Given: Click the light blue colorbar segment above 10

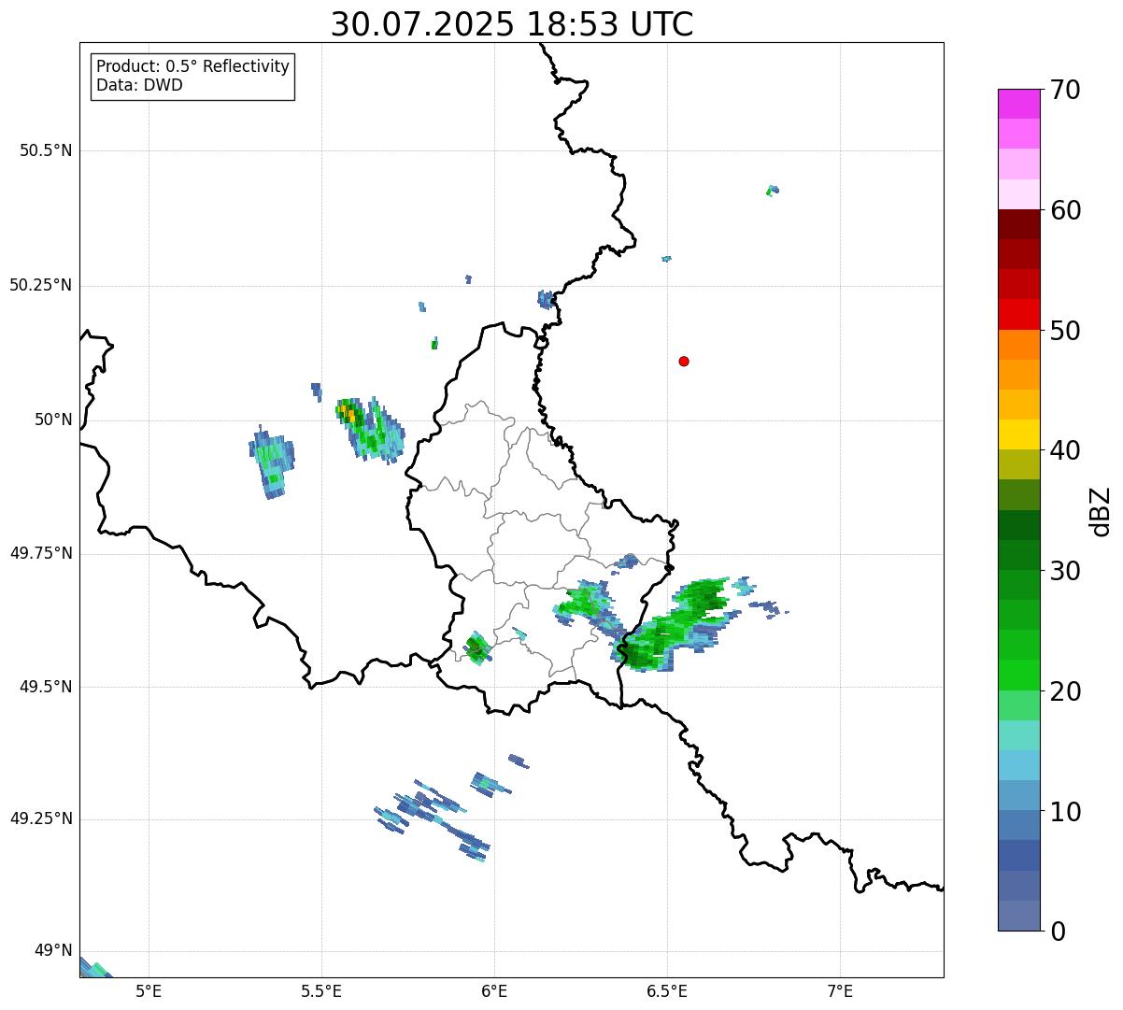Looking at the screenshot, I should (1018, 795).
